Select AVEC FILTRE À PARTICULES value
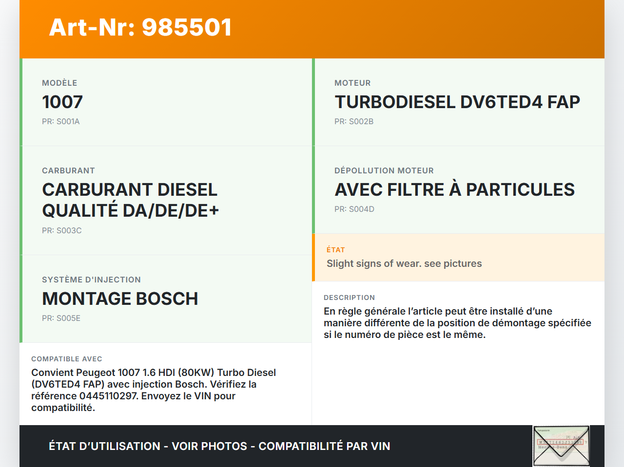 (454, 190)
